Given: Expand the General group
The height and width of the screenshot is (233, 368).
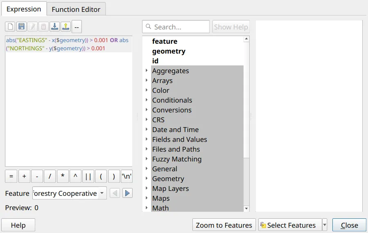Looking at the screenshot, I should tap(147, 168).
